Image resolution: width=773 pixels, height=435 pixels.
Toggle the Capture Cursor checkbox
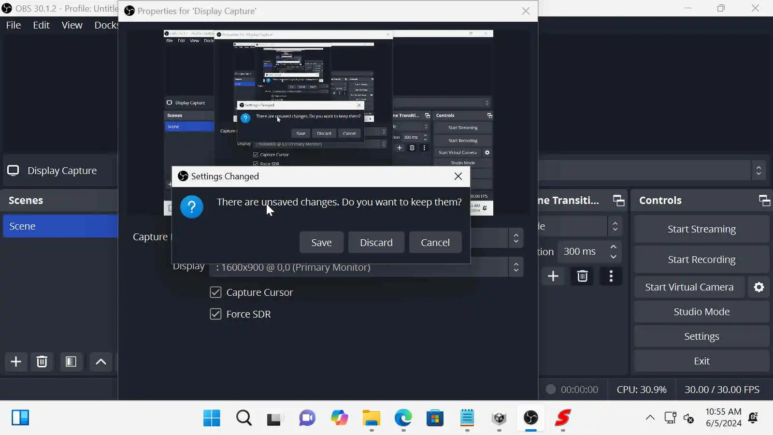point(215,292)
